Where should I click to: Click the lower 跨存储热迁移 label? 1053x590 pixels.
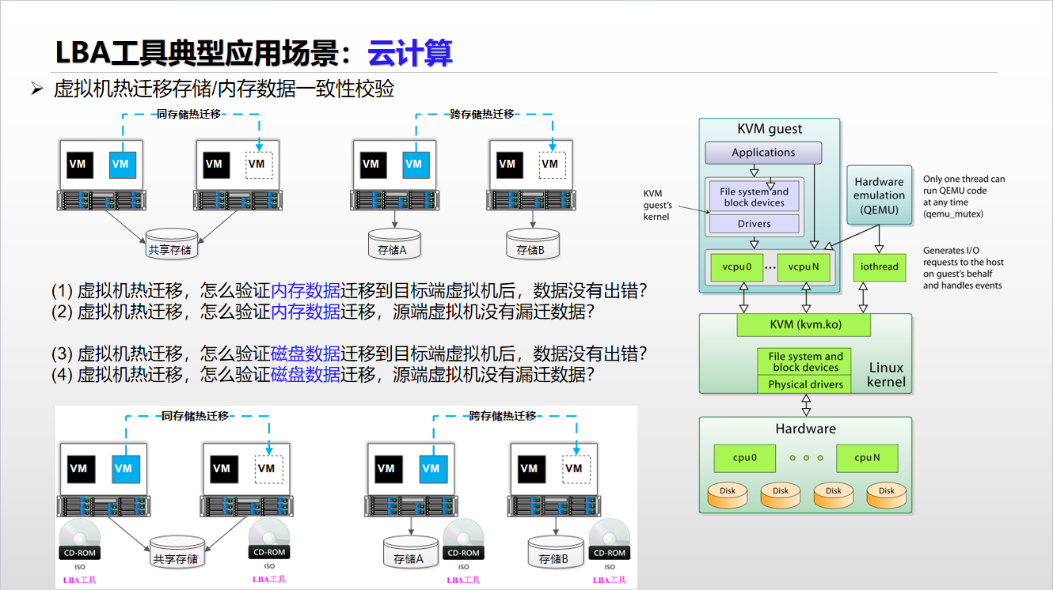(503, 416)
